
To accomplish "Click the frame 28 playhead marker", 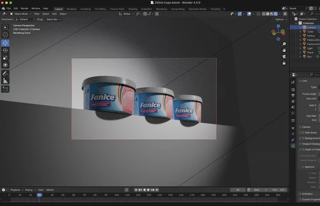I will (39, 195).
